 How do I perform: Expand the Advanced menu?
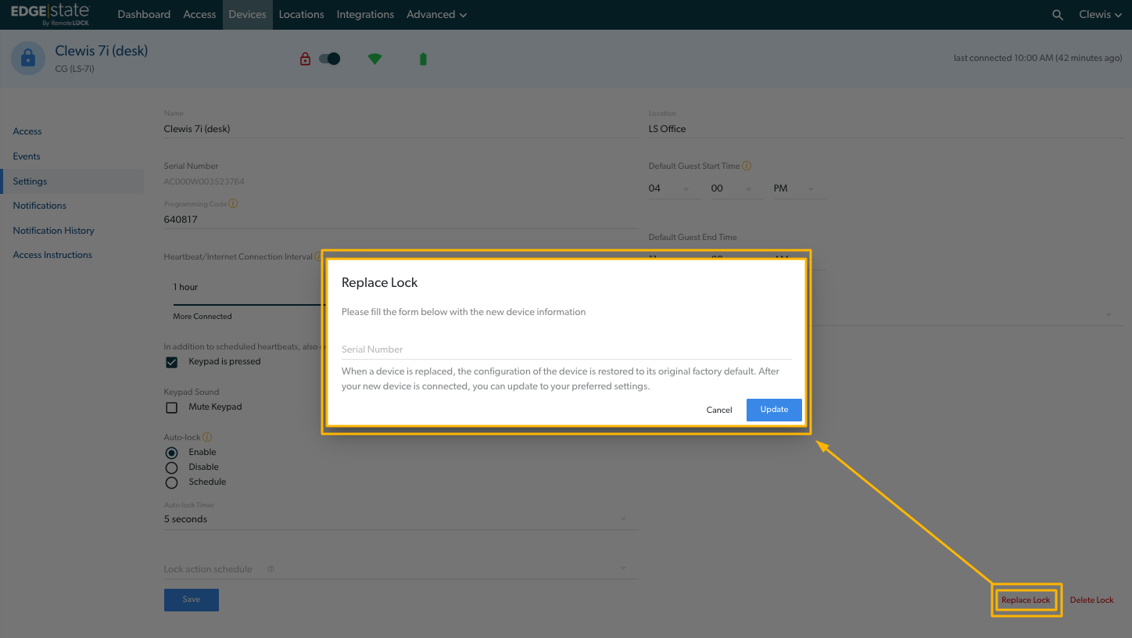pos(436,15)
